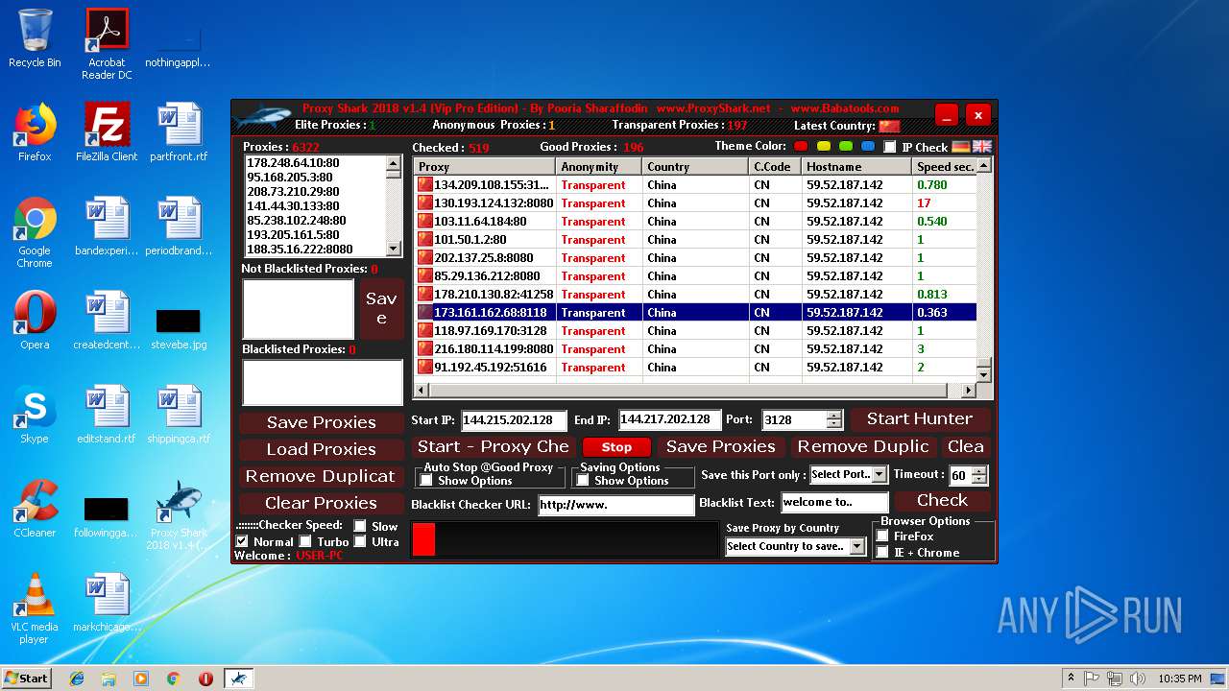Launch the Skype desktop shortcut
The height and width of the screenshot is (691, 1229).
coord(35,415)
